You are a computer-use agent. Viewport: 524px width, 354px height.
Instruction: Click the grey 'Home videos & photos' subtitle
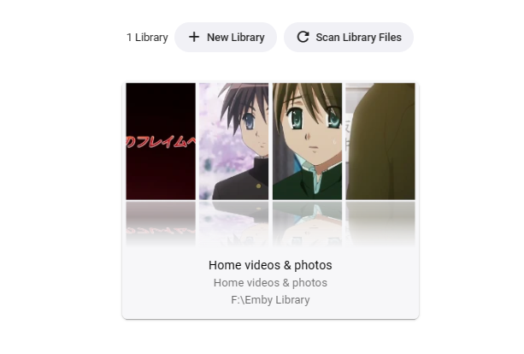click(x=270, y=283)
